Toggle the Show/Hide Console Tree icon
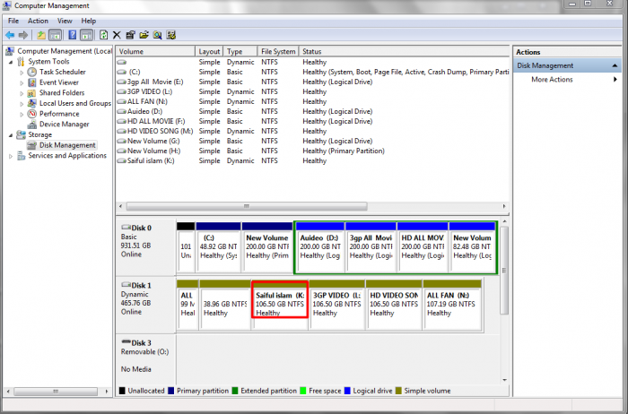 55,35
